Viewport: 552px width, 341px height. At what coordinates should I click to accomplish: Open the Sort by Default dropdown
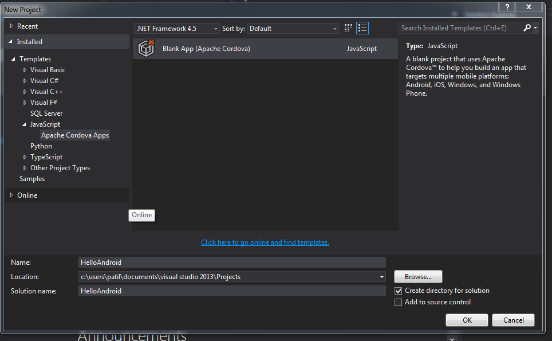tap(293, 29)
